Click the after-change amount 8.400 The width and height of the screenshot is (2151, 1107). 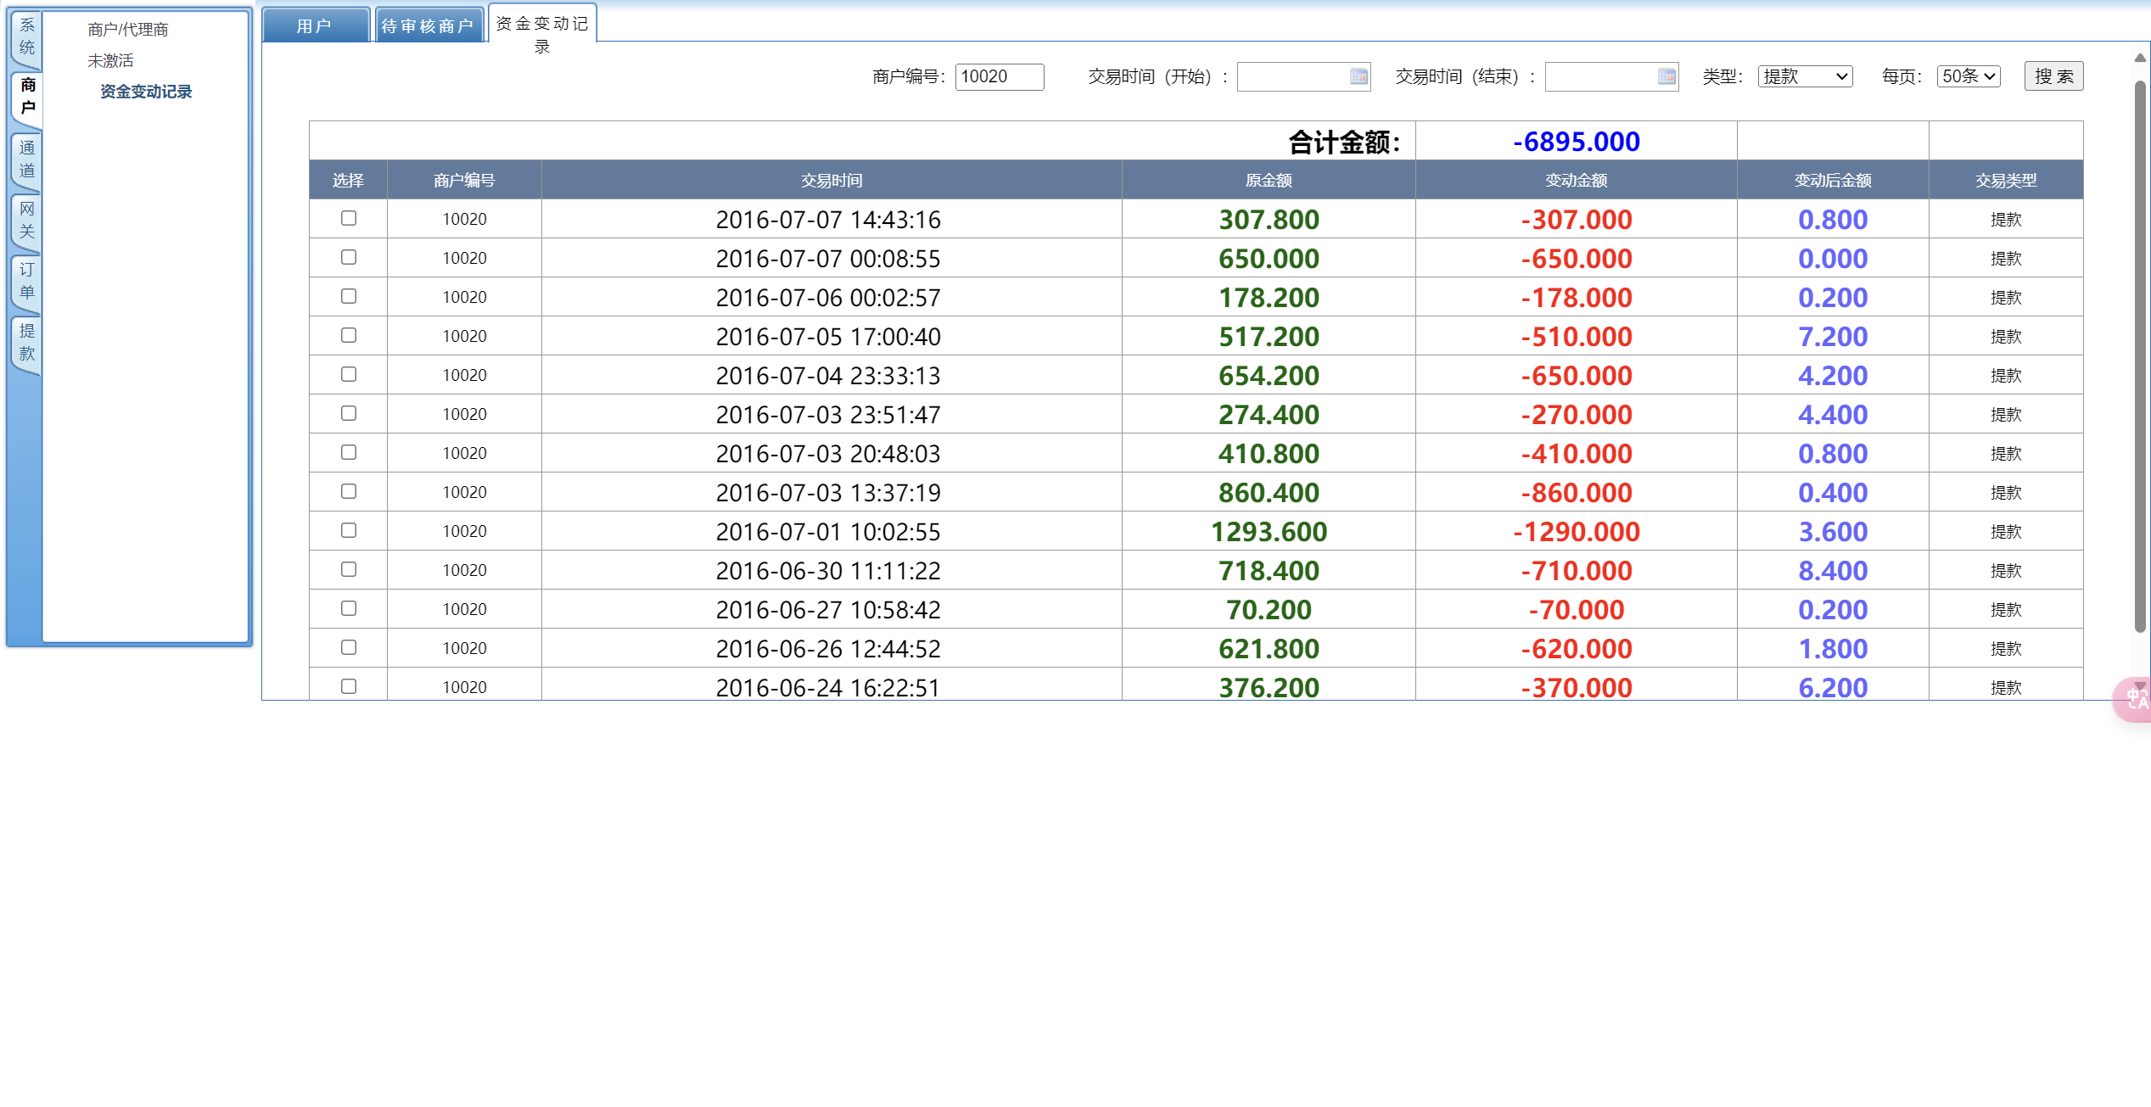point(1833,571)
